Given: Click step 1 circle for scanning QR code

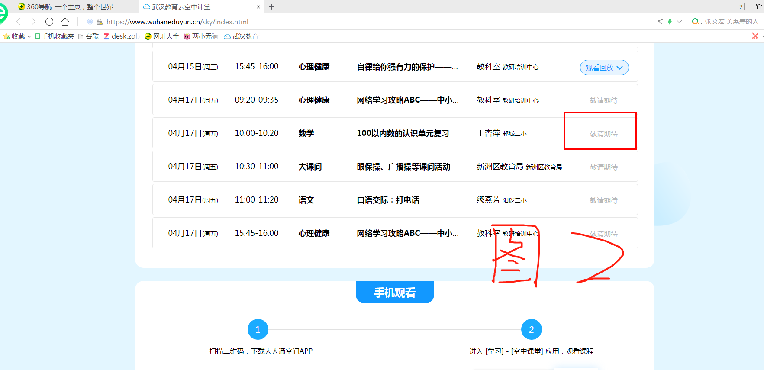Looking at the screenshot, I should point(258,330).
